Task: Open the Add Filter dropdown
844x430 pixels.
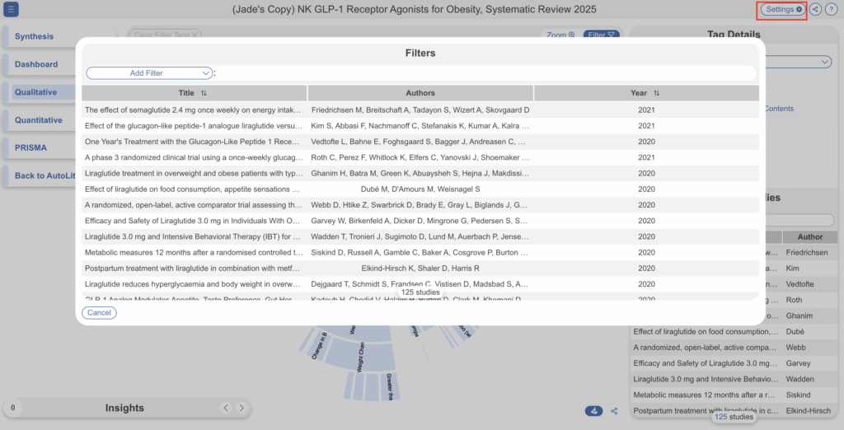Action: tap(149, 73)
